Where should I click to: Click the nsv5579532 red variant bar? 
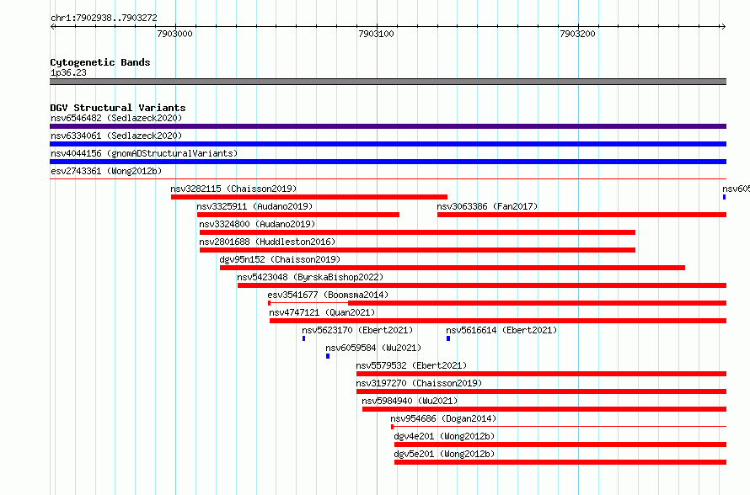pos(542,374)
